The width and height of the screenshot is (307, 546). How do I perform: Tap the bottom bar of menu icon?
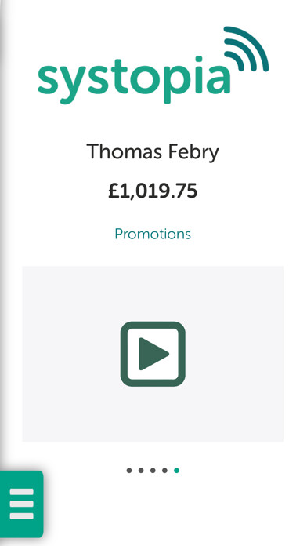22,515
